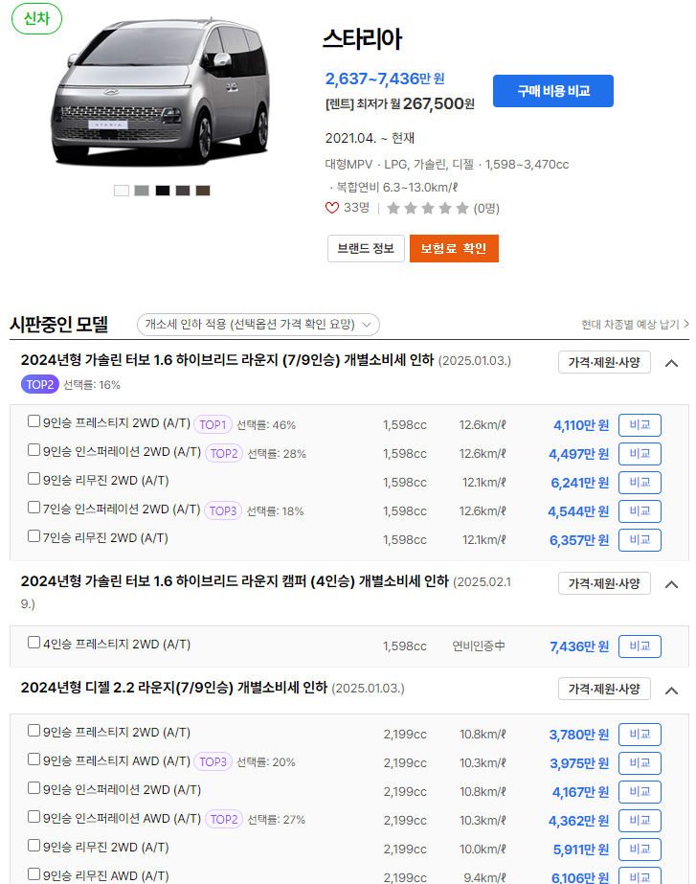
Task: Click the 6,357만원 price
Action: click(579, 540)
